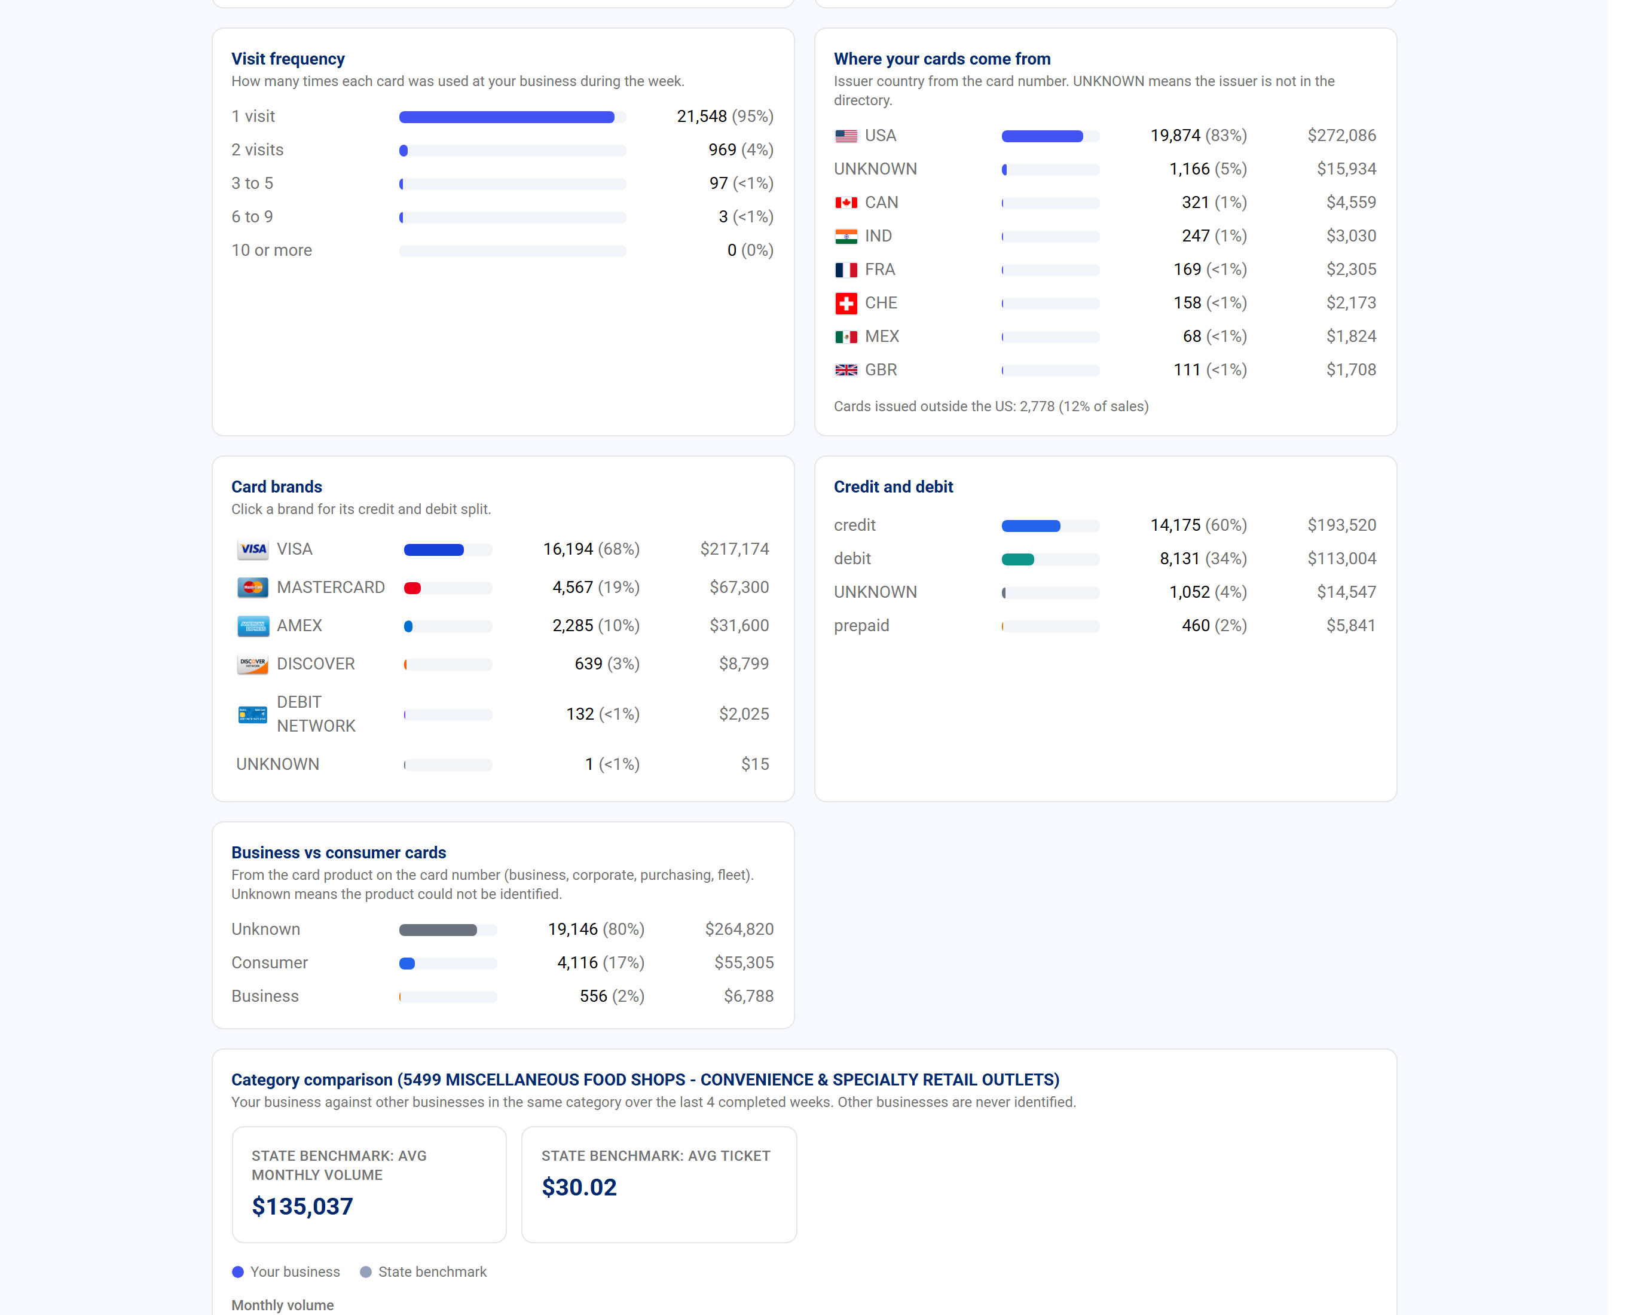Click the 10 or more visits label
The image size is (1626, 1315).
[x=271, y=250]
